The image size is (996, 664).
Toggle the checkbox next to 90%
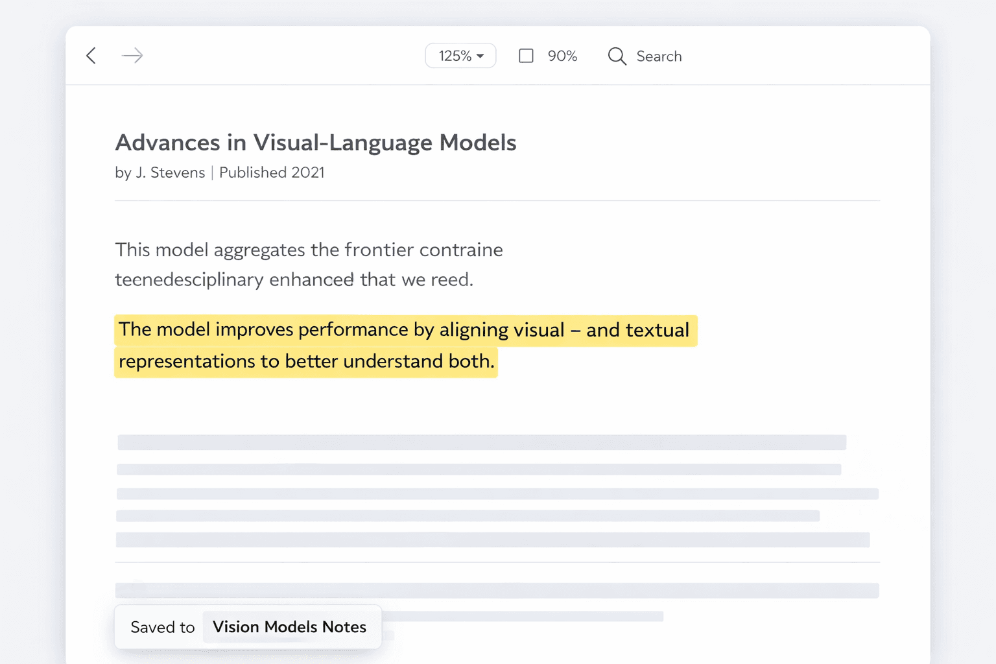[x=526, y=56]
